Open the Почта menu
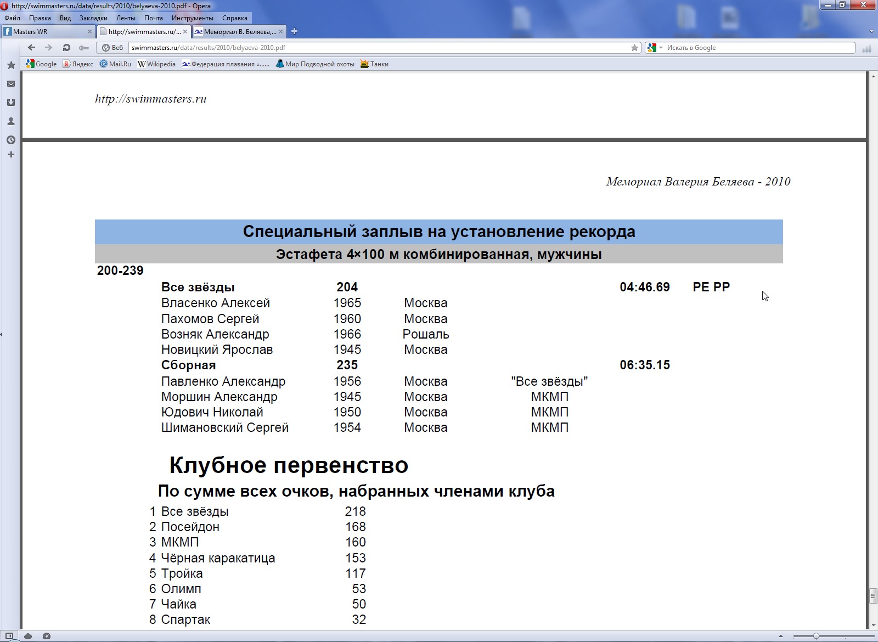This screenshot has height=642, width=878. tap(154, 18)
